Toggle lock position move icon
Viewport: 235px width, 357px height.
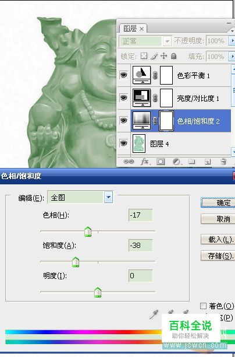click(x=163, y=56)
